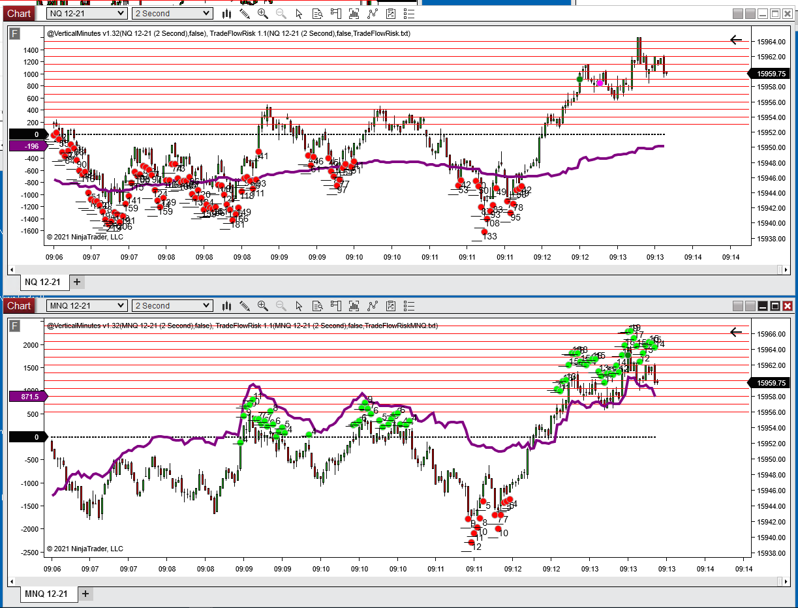Toggle Chart Trader icon in NQ chart toolbar
The image size is (798, 608).
click(x=336, y=13)
